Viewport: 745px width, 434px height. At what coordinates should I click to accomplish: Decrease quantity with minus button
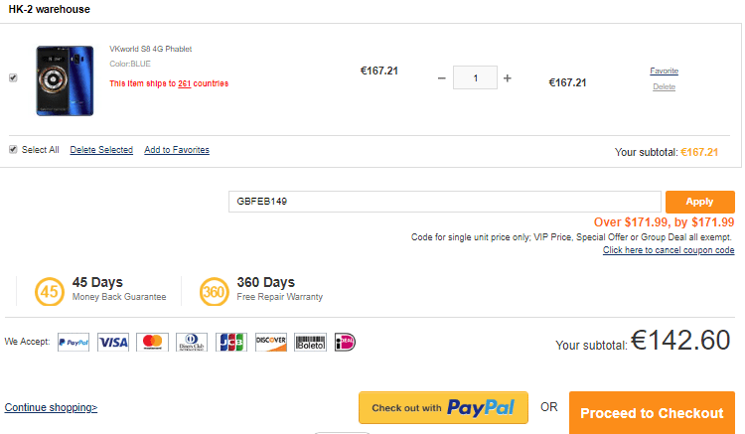point(442,78)
